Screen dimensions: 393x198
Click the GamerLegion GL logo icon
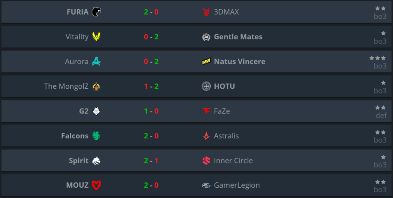pyautogui.click(x=206, y=185)
